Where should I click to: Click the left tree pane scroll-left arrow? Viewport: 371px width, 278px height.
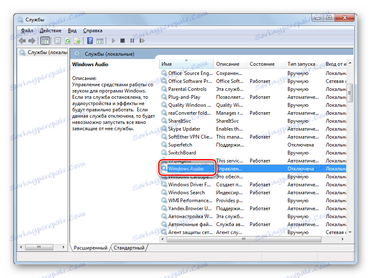tap(21, 247)
